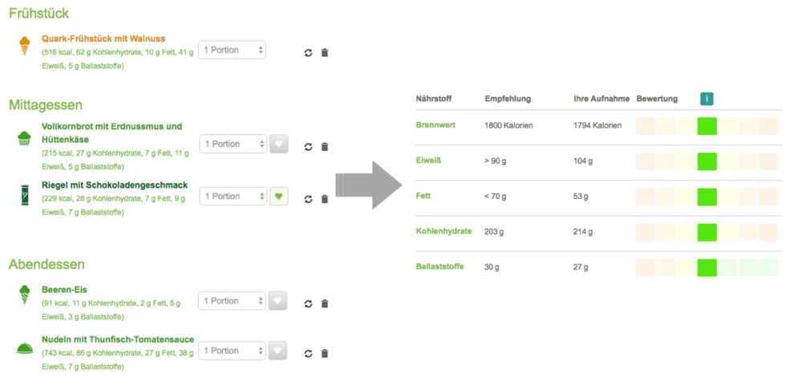786x386 pixels.
Task: Open the teal info icon beside Bewertung
Action: tap(707, 100)
